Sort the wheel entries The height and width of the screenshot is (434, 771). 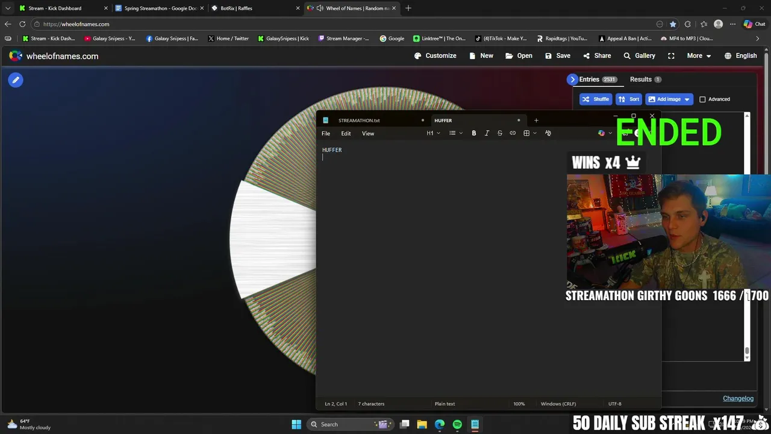(x=629, y=99)
